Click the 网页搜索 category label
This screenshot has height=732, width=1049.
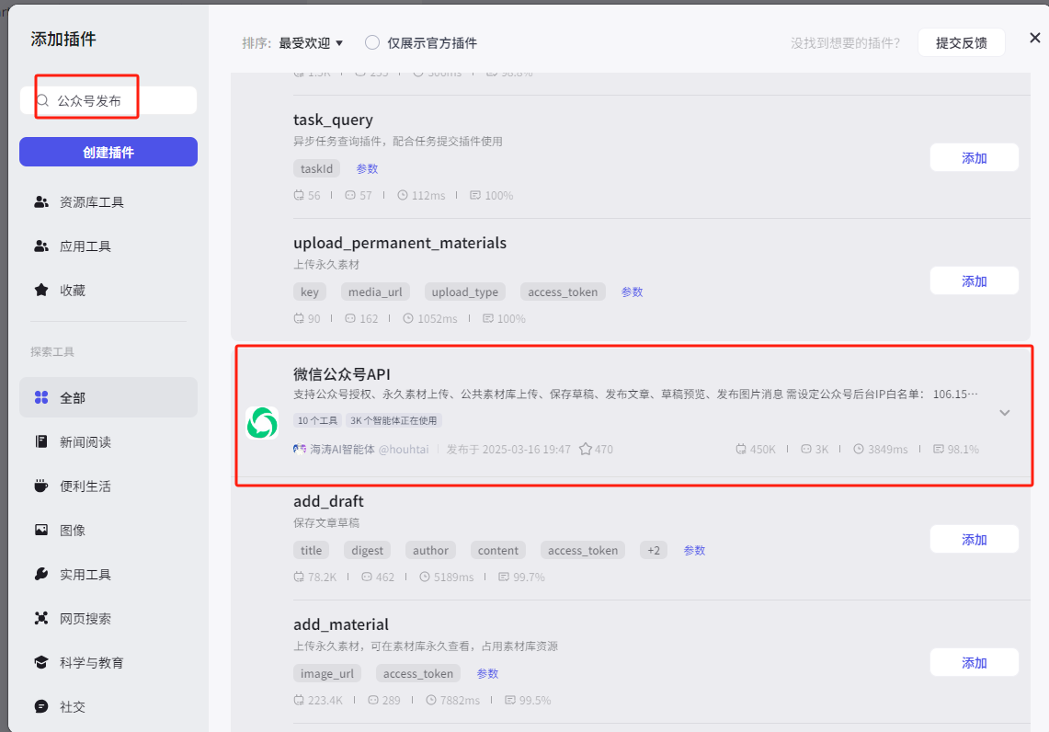(x=85, y=618)
